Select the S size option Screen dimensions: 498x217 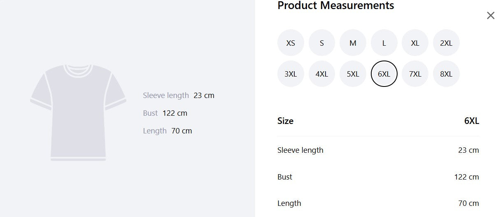pyautogui.click(x=322, y=43)
